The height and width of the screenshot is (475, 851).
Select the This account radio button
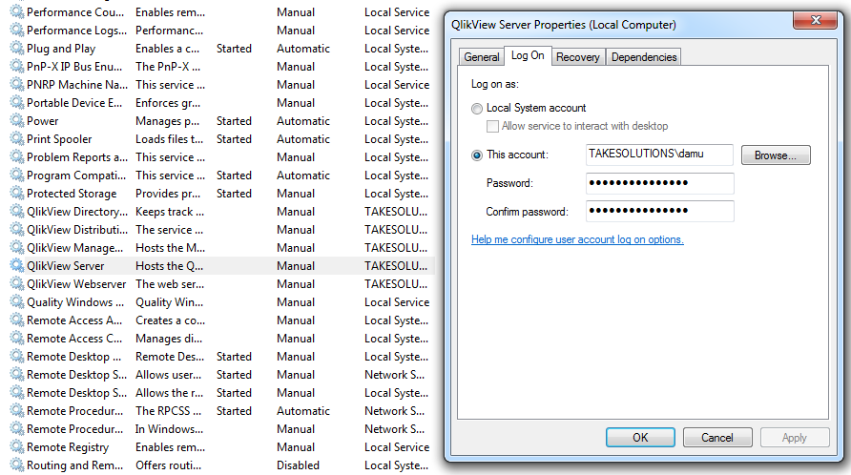(478, 155)
